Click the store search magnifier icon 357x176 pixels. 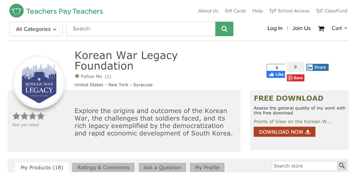(x=342, y=166)
